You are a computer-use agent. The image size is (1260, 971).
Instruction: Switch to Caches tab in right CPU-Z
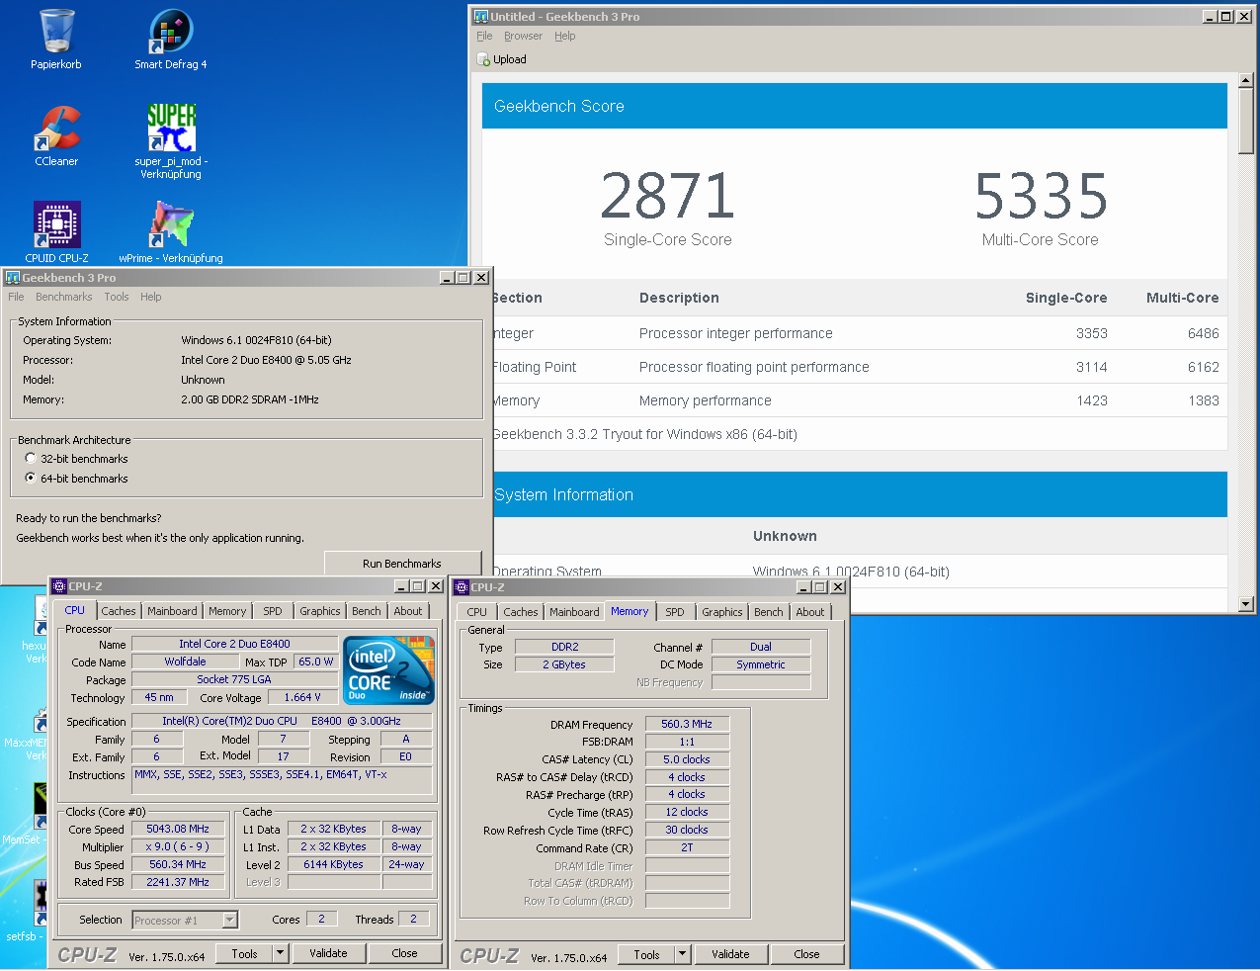coord(521,613)
